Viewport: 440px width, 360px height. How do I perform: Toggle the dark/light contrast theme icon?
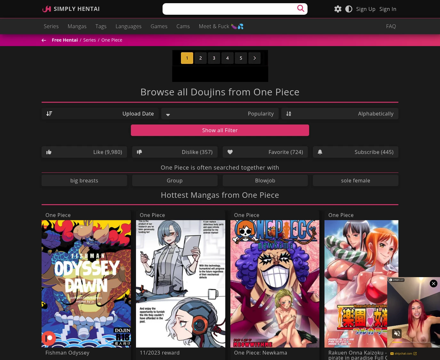[x=349, y=9]
